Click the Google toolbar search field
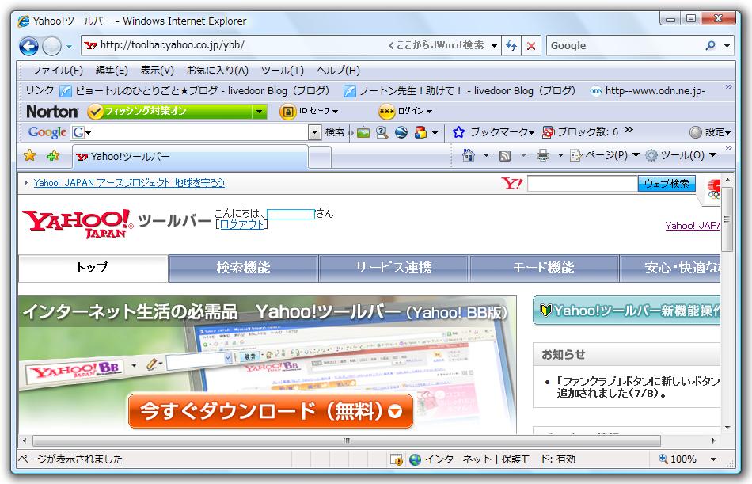 (200, 132)
